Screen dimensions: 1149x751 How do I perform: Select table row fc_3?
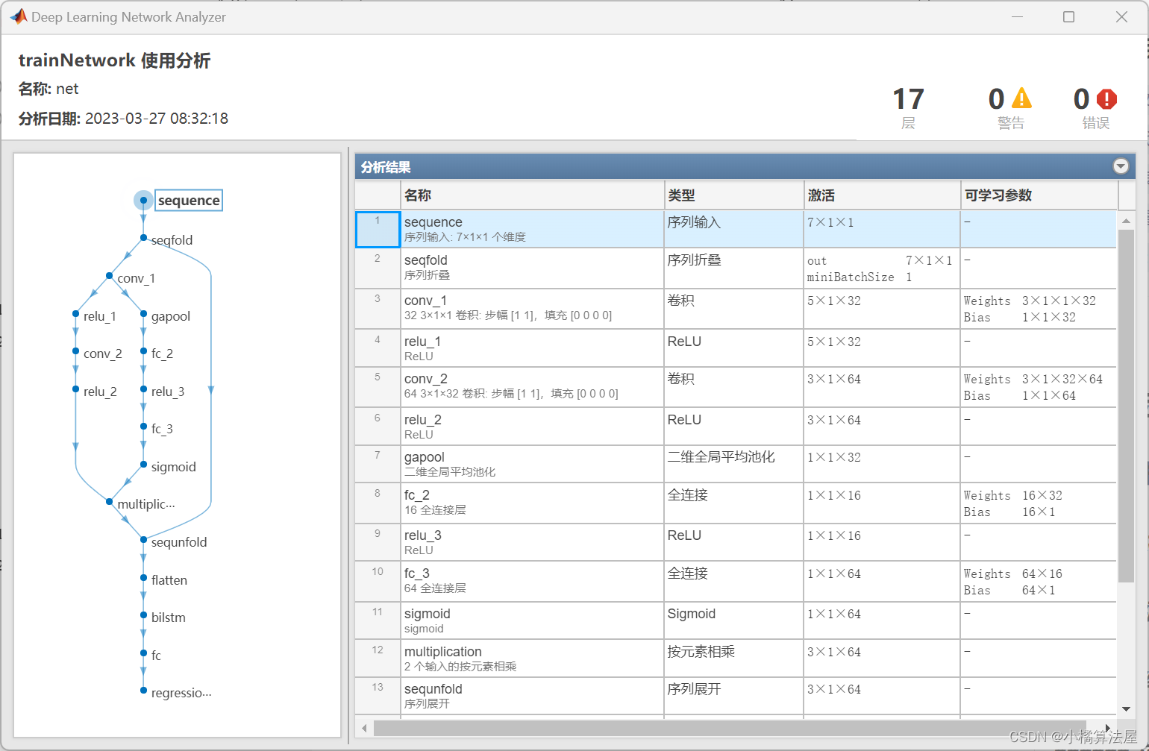pos(736,581)
